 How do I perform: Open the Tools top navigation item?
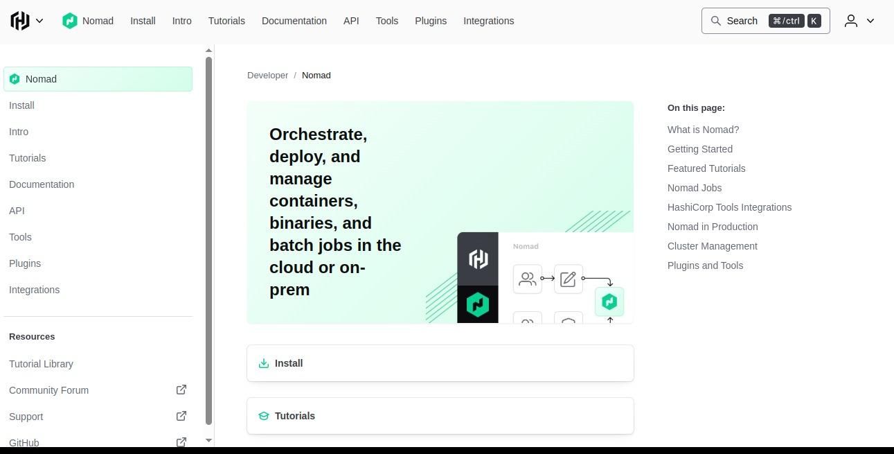coord(387,21)
